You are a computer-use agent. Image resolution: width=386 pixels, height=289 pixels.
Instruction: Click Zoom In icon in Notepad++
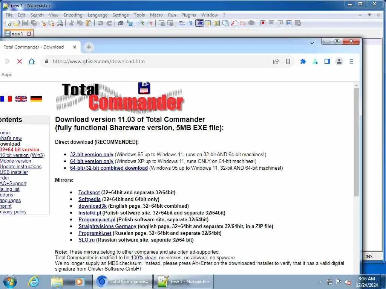(x=141, y=23)
